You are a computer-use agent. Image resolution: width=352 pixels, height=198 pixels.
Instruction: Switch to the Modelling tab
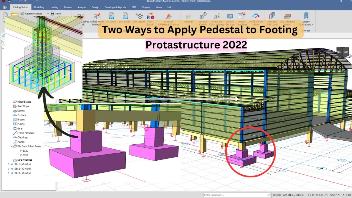pyautogui.click(x=39, y=7)
